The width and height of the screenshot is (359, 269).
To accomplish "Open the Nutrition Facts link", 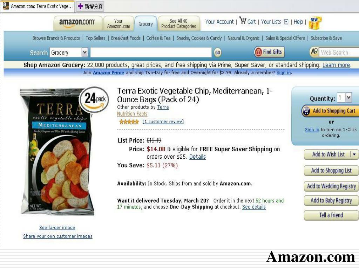I will [x=132, y=114].
